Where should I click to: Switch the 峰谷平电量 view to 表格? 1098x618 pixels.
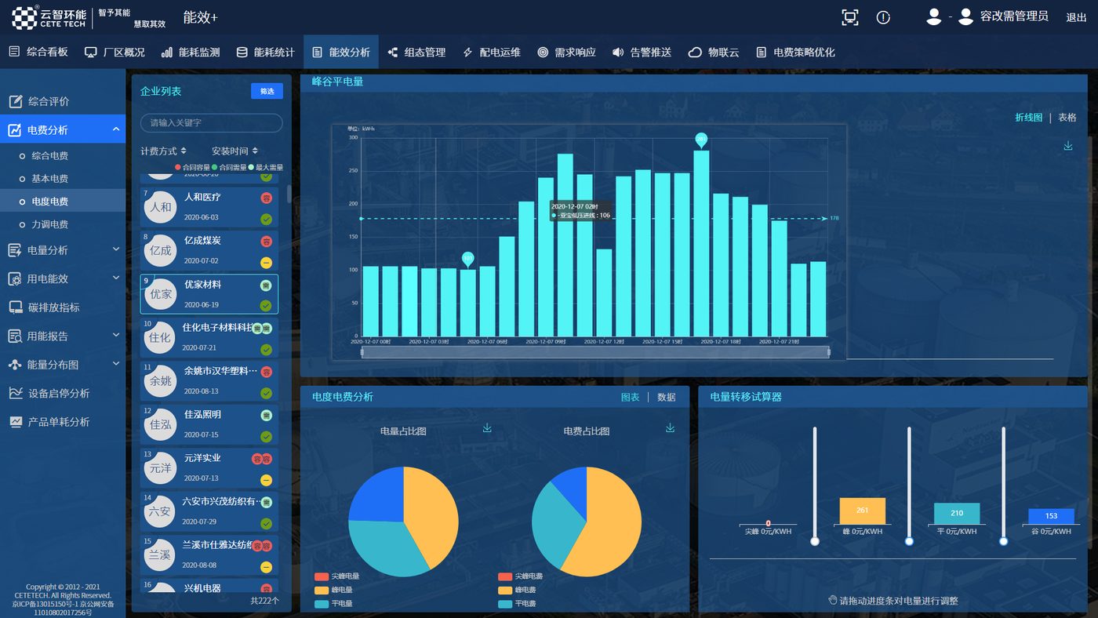pos(1067,118)
